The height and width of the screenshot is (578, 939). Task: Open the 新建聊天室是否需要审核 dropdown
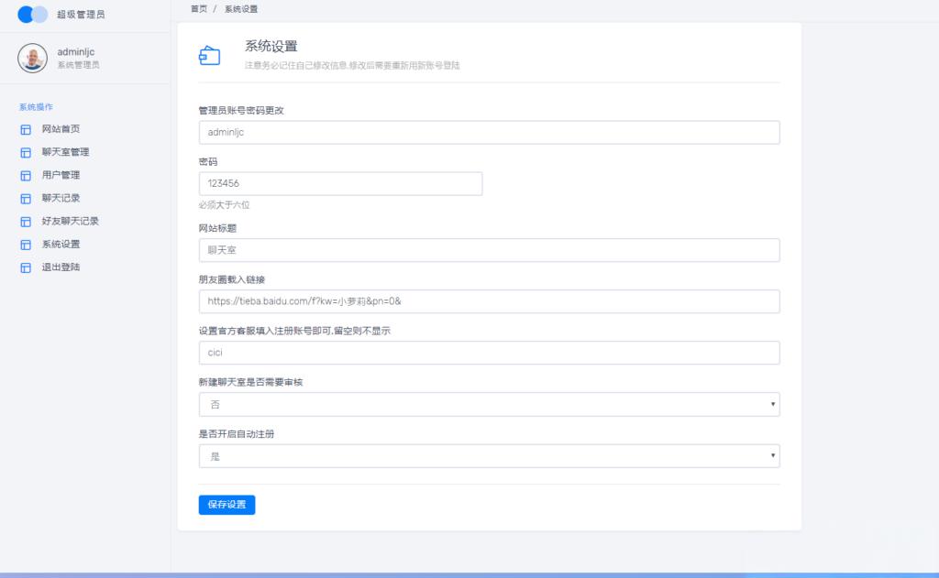tap(490, 405)
